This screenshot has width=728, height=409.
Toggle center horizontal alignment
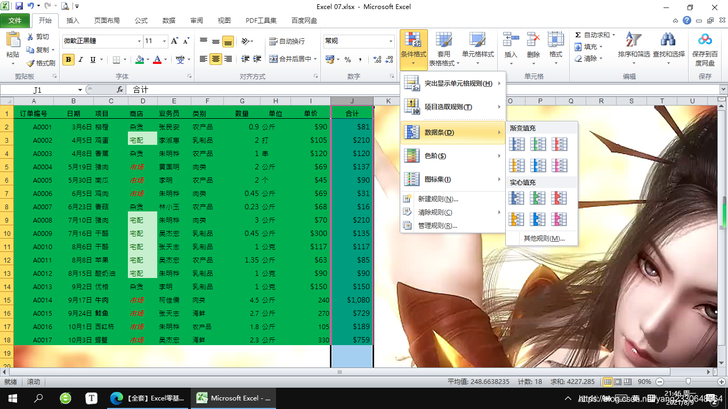(x=216, y=59)
